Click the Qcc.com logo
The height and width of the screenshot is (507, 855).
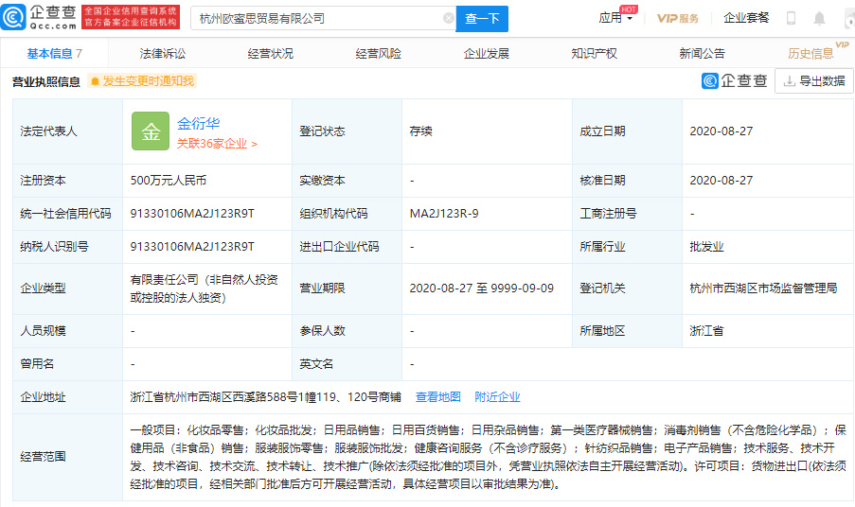pos(39,18)
